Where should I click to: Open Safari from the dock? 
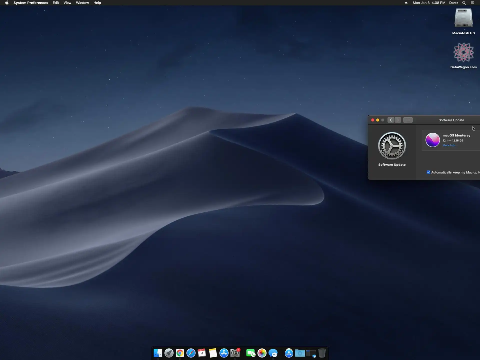[x=191, y=353]
